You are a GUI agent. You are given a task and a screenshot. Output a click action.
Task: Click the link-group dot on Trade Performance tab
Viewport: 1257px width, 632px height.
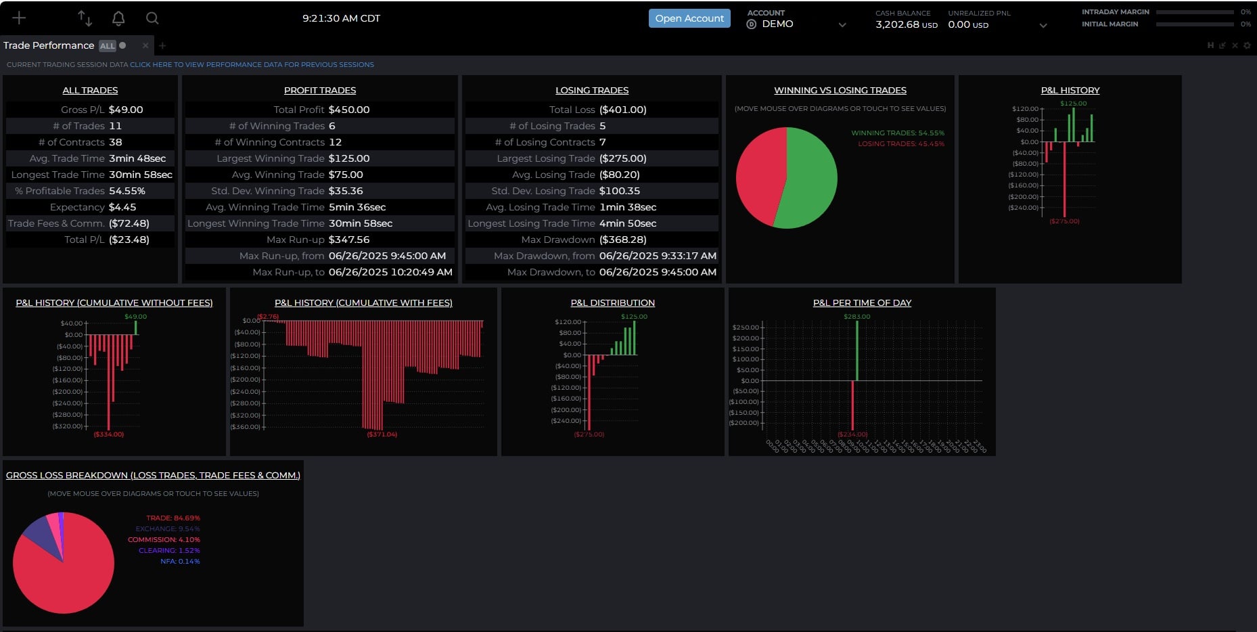click(122, 45)
